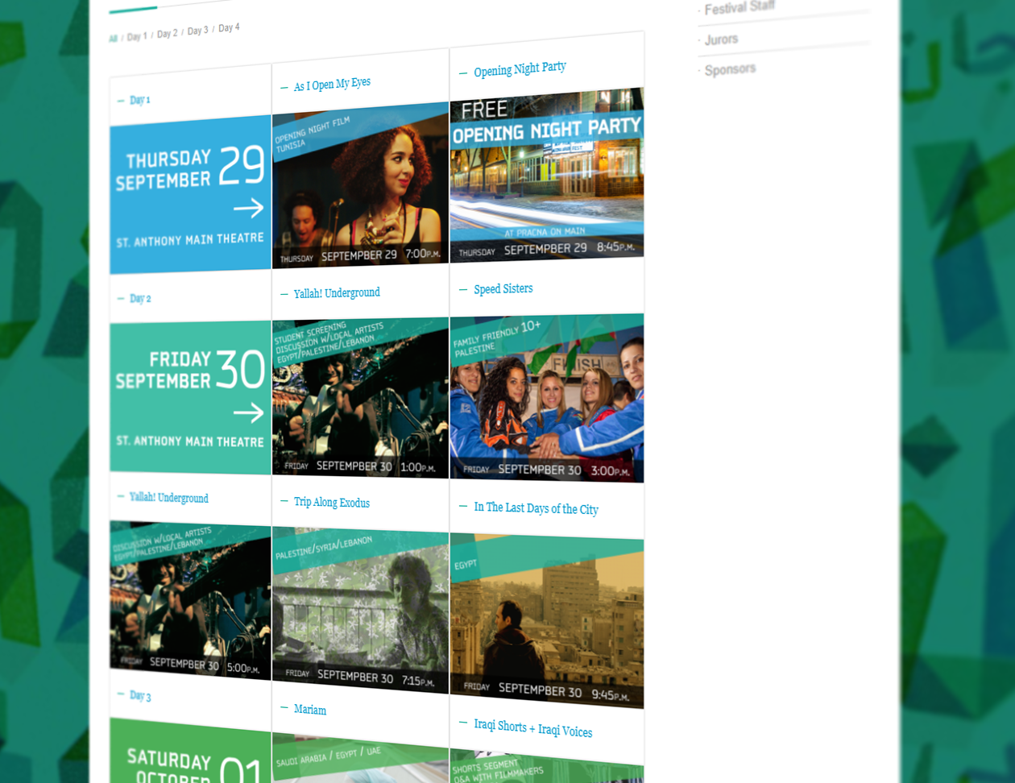The width and height of the screenshot is (1015, 783).
Task: Open the Sponsors sidebar link
Action: point(730,69)
